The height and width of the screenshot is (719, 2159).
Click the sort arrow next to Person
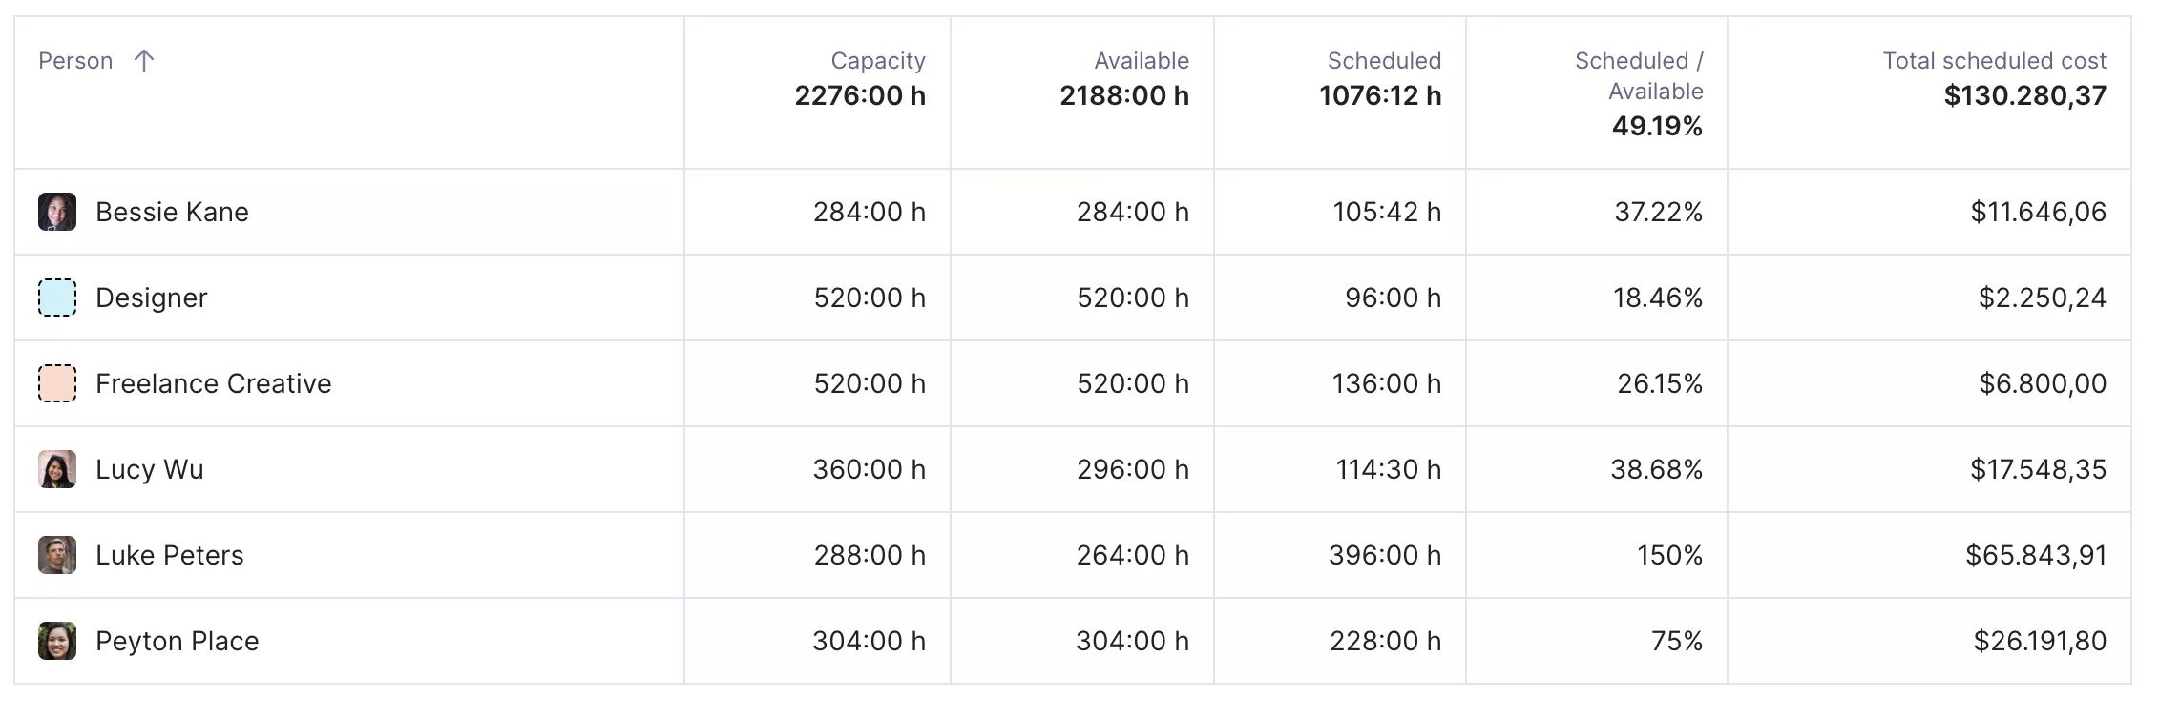[144, 61]
